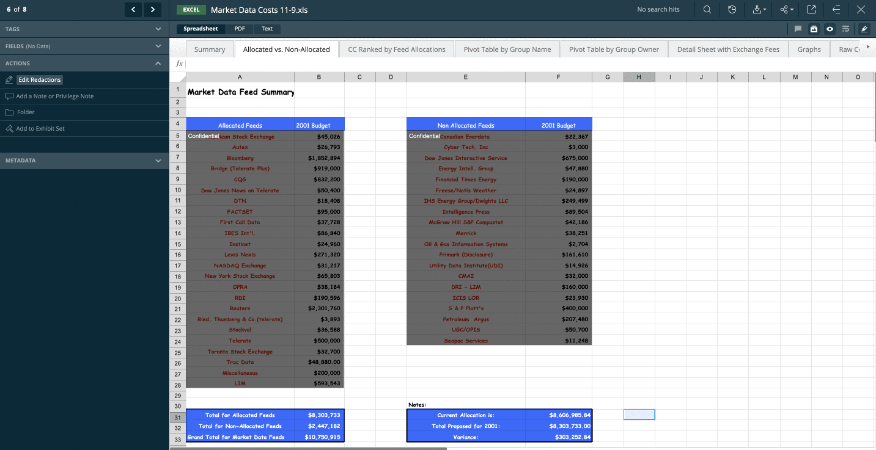Screen dimensions: 876x450
Task: Collapse the Actions section
Action: coord(84,63)
